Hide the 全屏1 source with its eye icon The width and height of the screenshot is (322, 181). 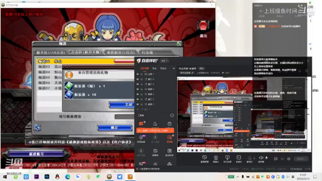[138, 74]
